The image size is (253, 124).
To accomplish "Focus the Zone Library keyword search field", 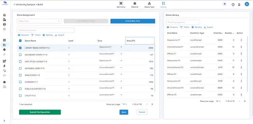I will click(183, 22).
